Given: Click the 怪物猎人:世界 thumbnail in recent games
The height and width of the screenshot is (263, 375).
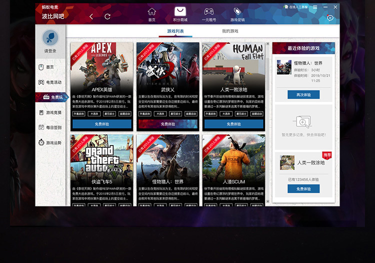Looking at the screenshot, I should click(x=284, y=67).
